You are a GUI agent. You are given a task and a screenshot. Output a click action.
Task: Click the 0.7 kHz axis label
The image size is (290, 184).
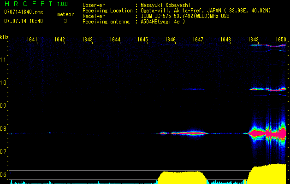(x=4, y=152)
